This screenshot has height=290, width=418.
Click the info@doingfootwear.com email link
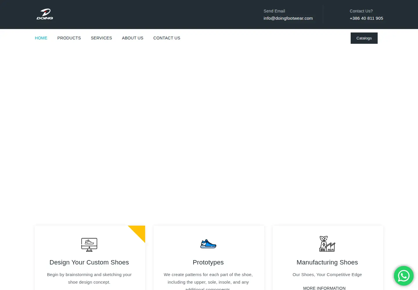(288, 18)
